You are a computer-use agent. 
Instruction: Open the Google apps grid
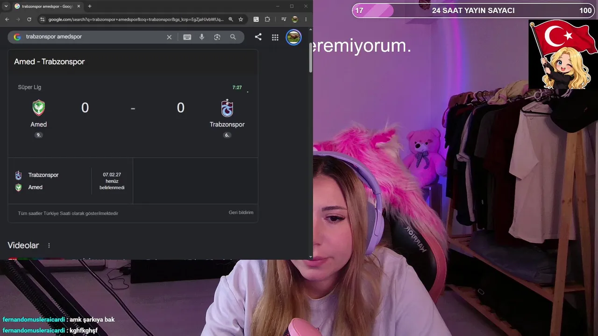pos(275,37)
